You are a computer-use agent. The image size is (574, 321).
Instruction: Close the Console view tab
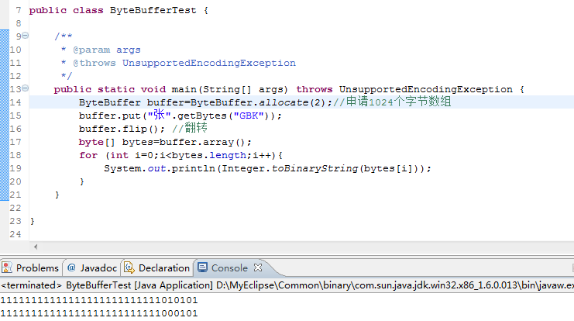(258, 267)
